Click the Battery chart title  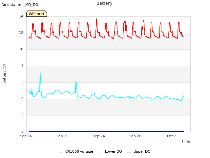(x=104, y=3)
